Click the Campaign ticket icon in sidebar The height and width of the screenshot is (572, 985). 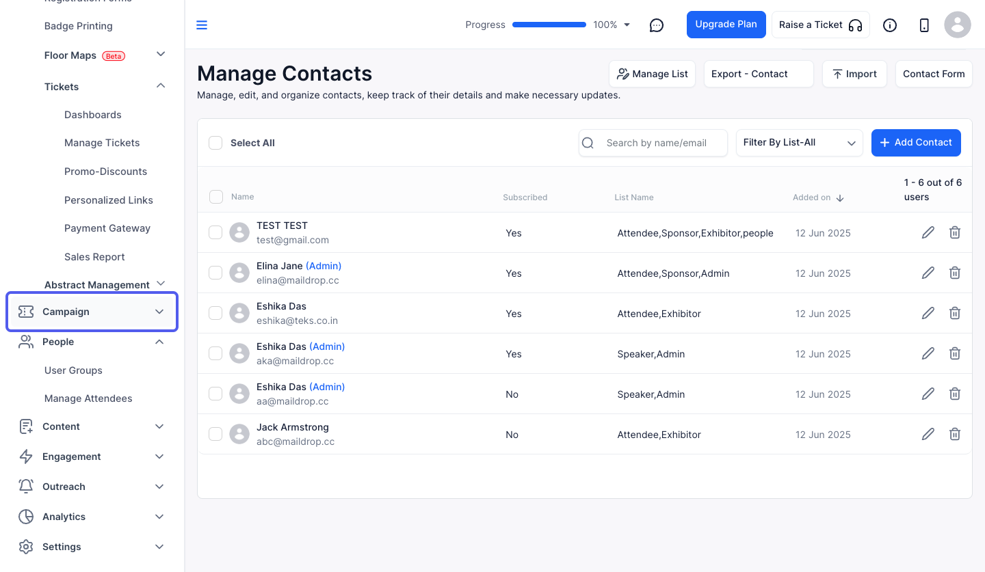26,312
